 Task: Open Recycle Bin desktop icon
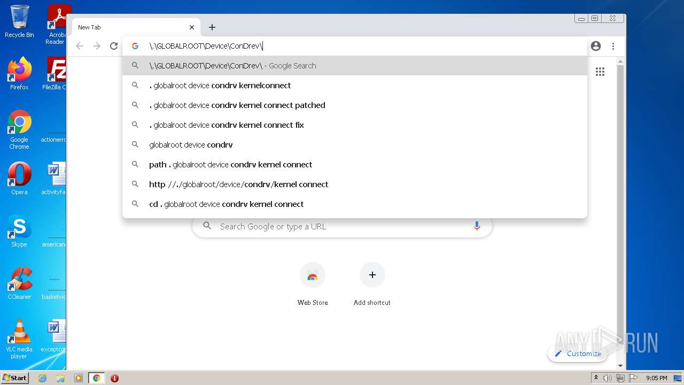point(19,21)
